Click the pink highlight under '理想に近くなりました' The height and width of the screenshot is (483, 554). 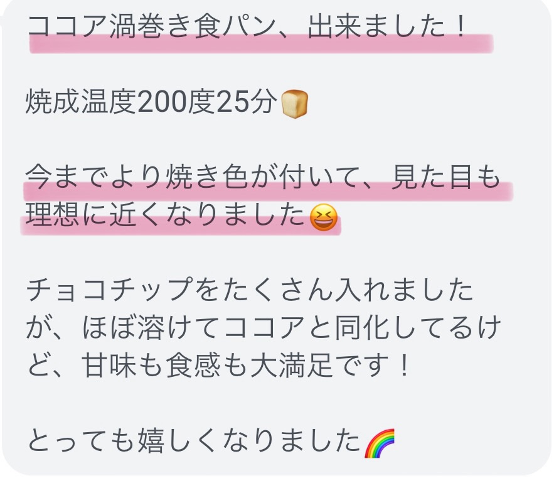tap(181, 226)
